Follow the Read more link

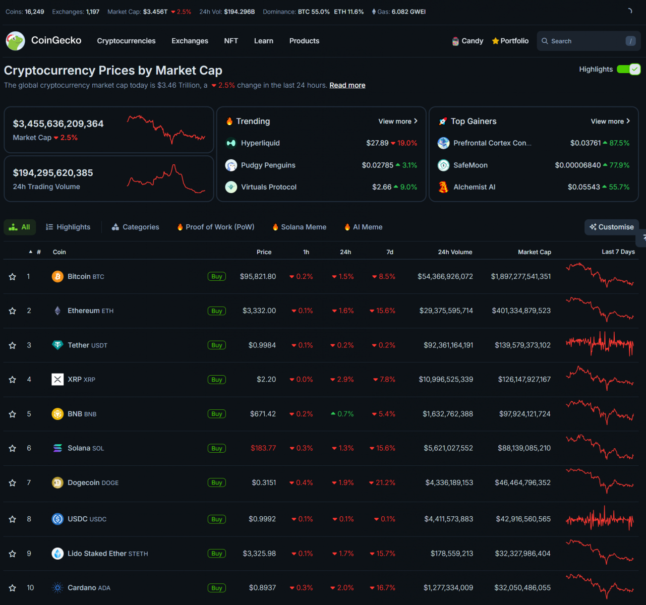point(347,85)
